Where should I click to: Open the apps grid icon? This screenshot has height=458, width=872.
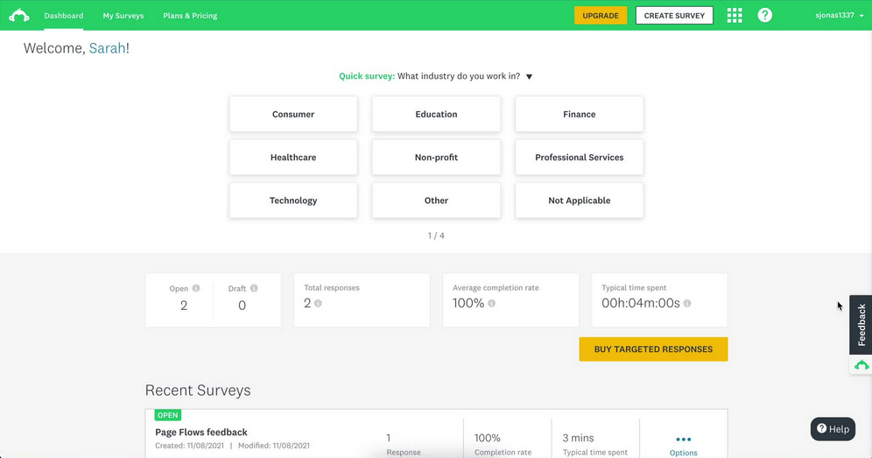click(x=735, y=16)
